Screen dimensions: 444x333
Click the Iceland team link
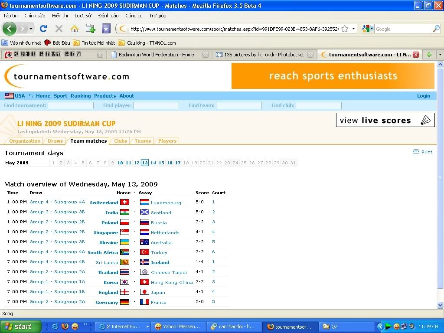pyautogui.click(x=160, y=262)
